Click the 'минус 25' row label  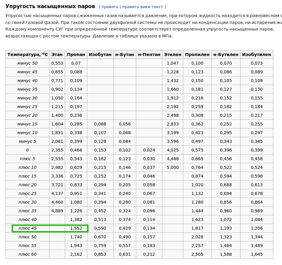coord(27,107)
